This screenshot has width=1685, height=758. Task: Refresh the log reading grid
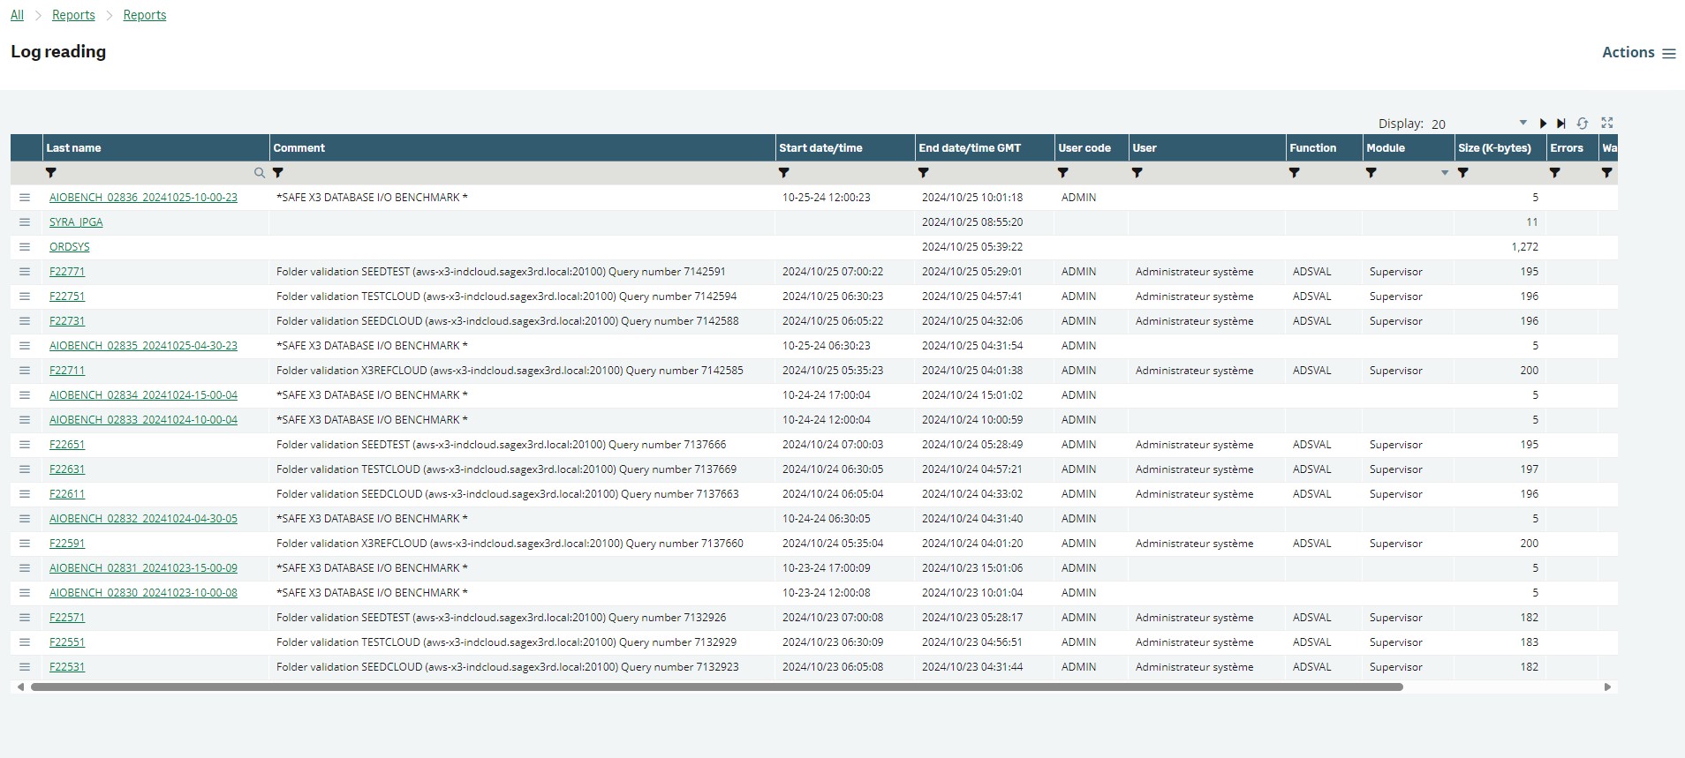coord(1583,124)
